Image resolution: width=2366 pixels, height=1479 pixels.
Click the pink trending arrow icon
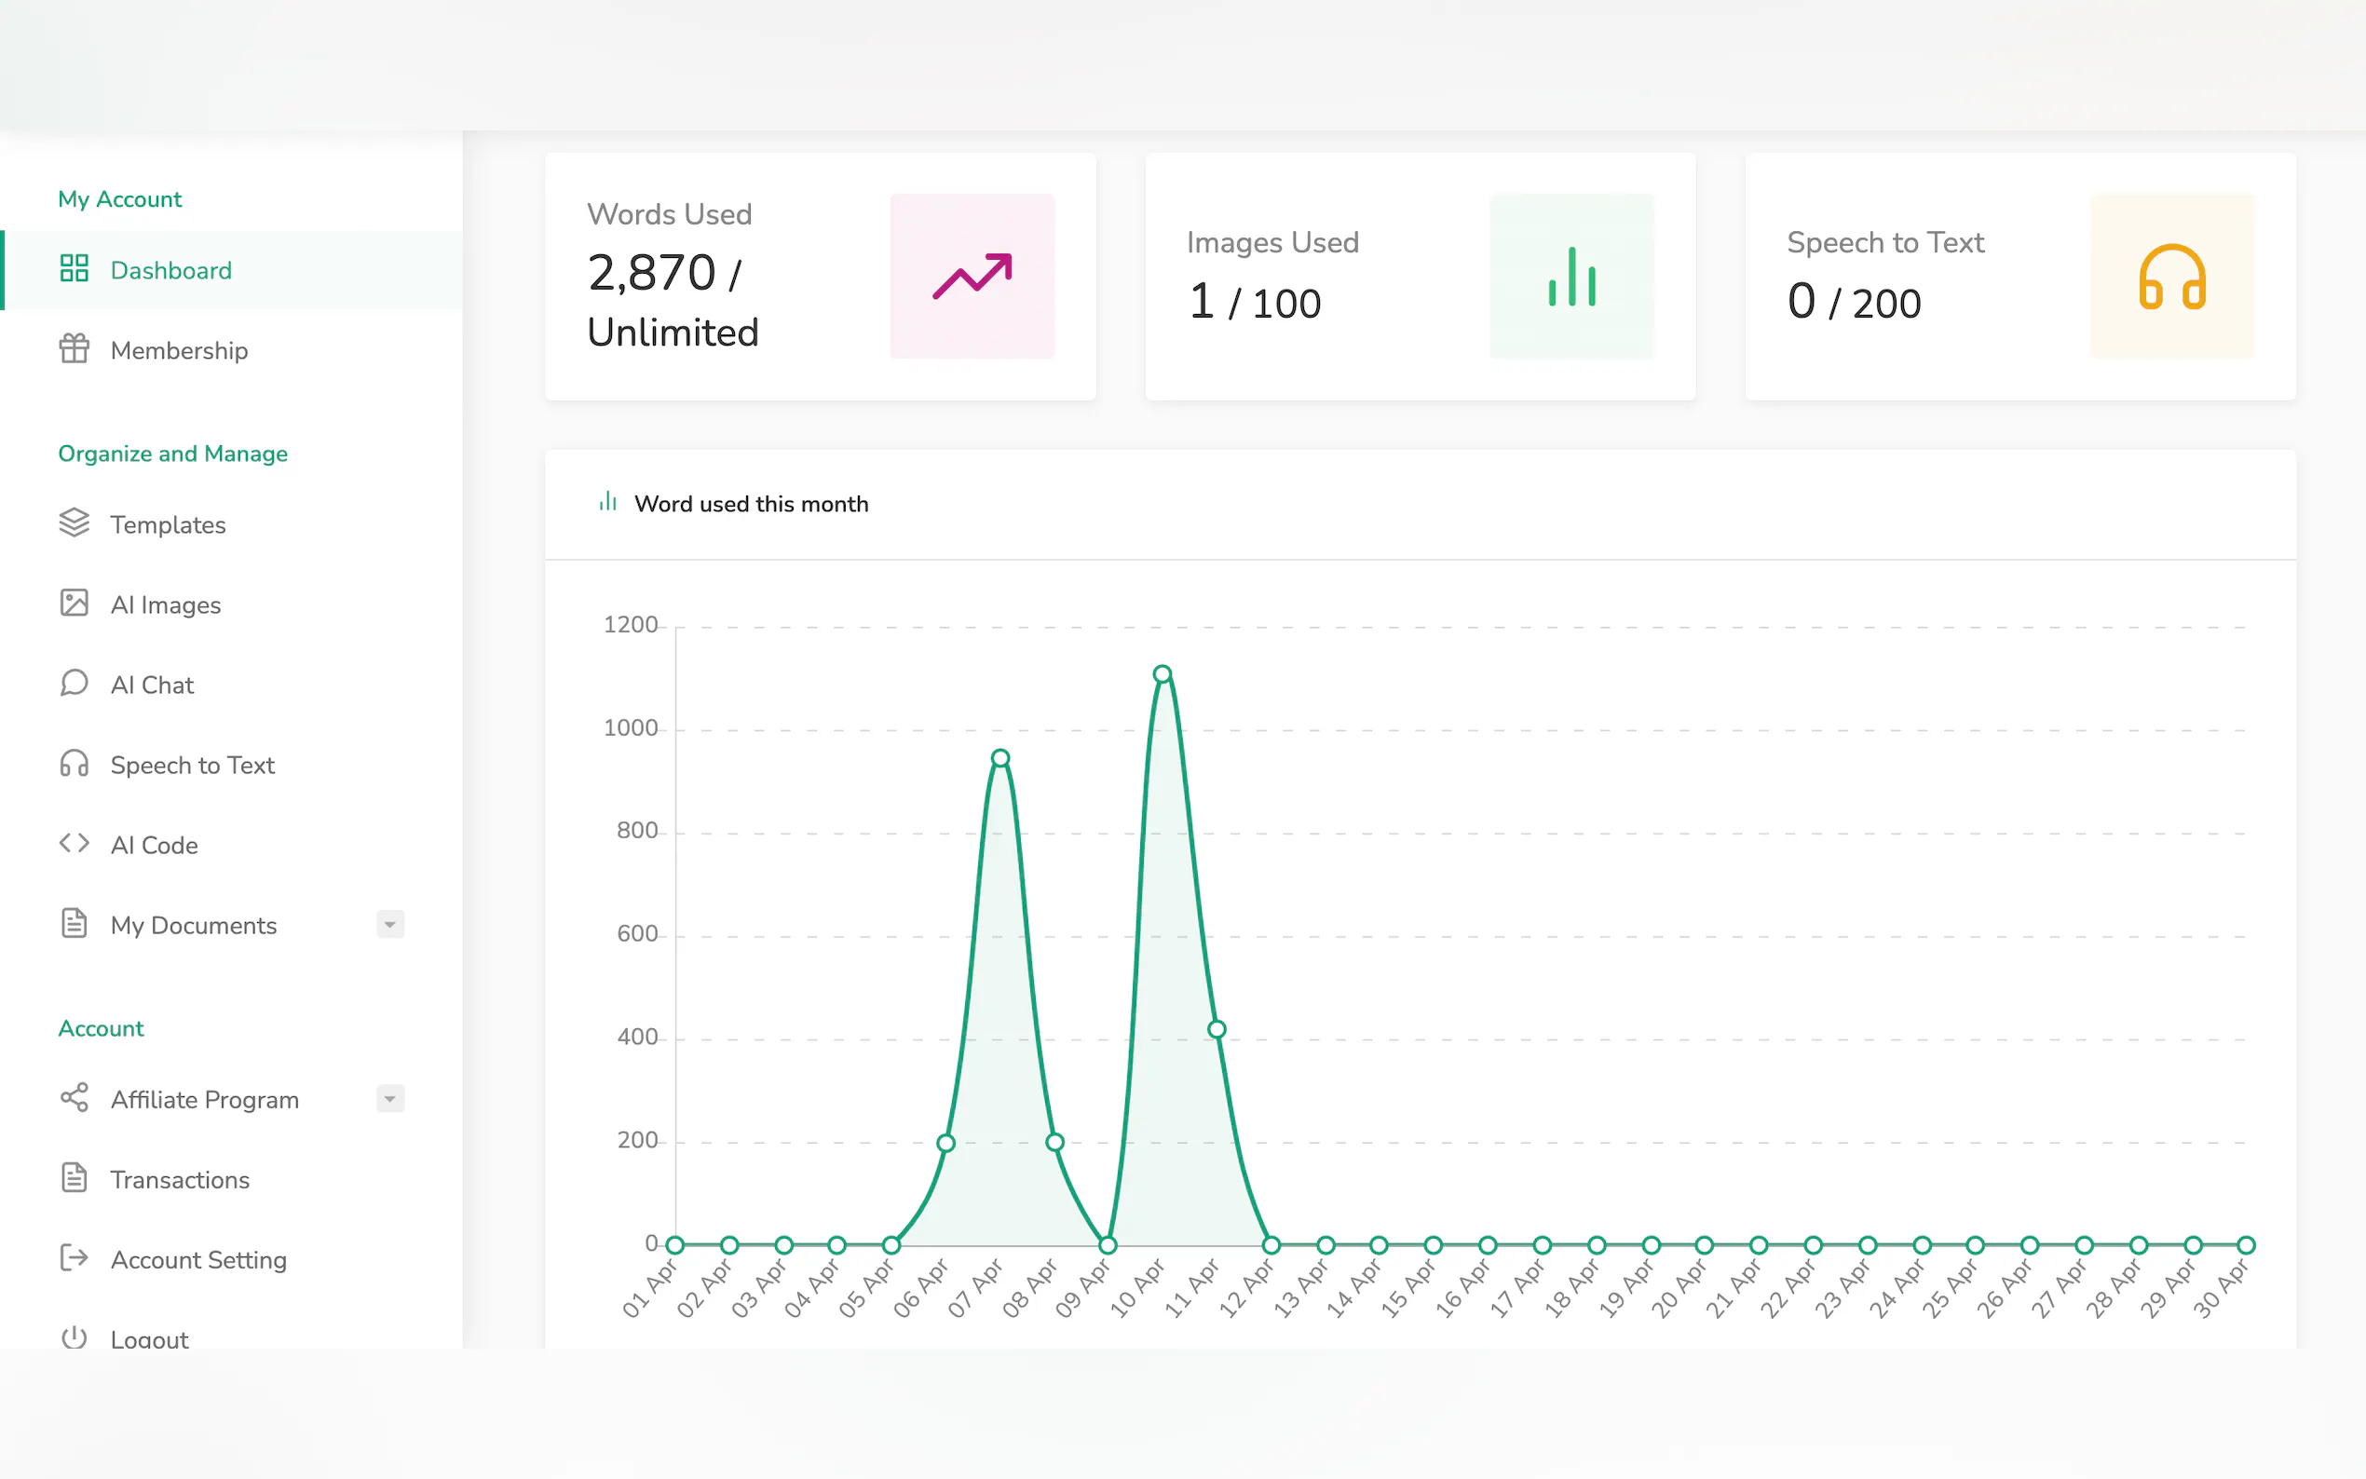[x=972, y=276]
